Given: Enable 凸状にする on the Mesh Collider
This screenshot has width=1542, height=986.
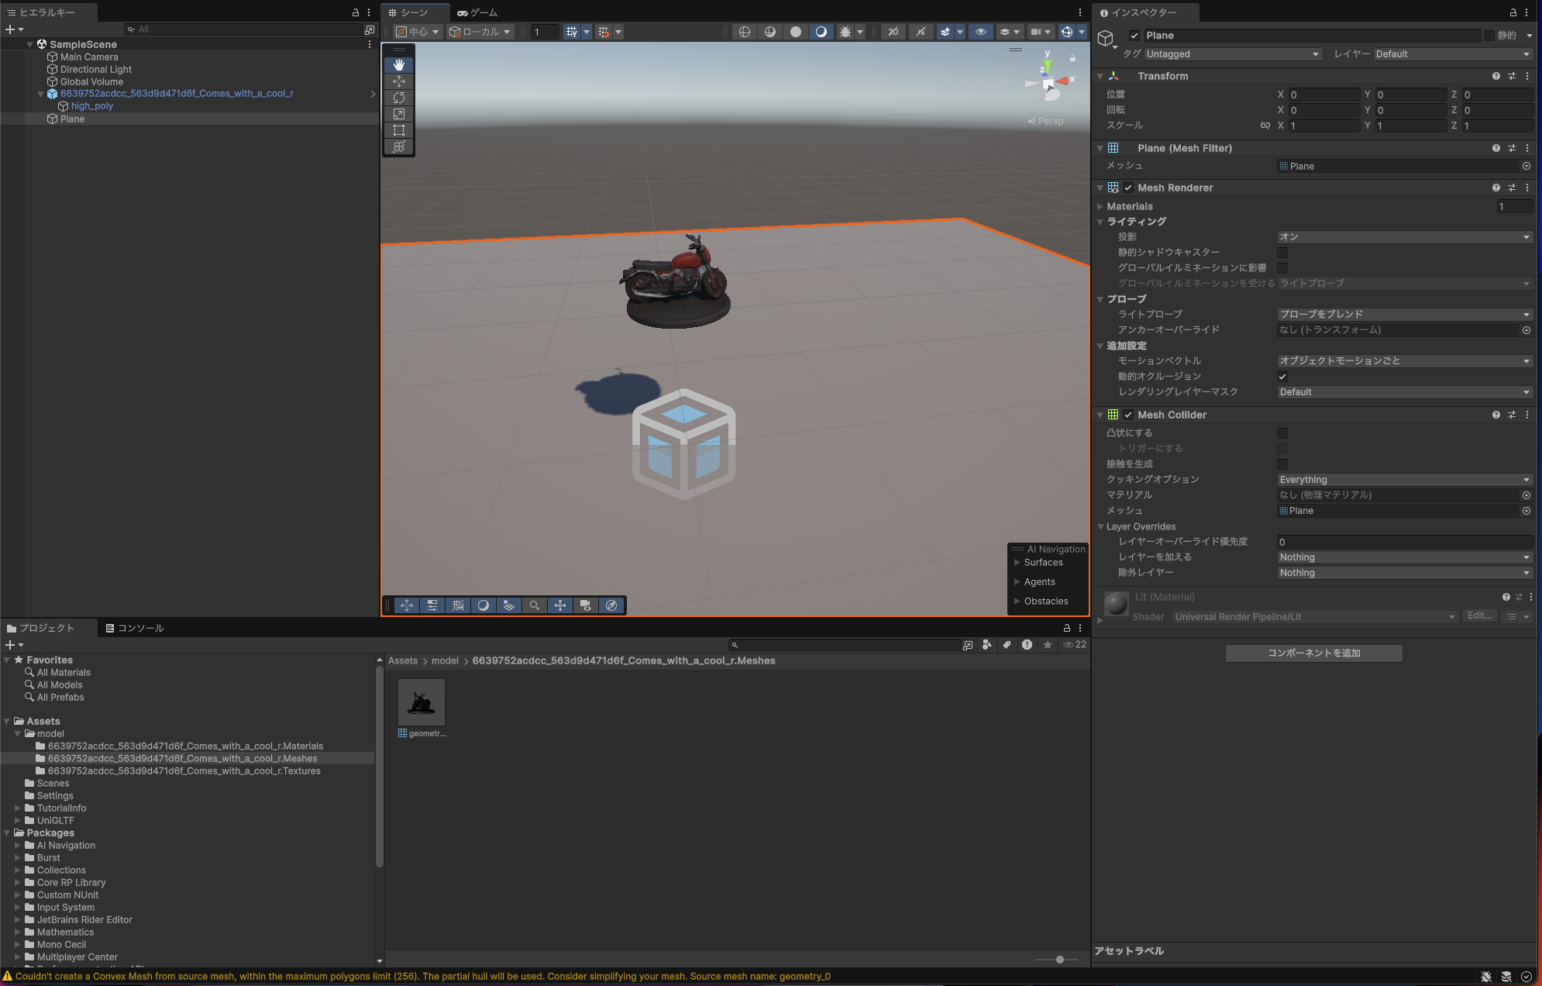Looking at the screenshot, I should pyautogui.click(x=1283, y=433).
